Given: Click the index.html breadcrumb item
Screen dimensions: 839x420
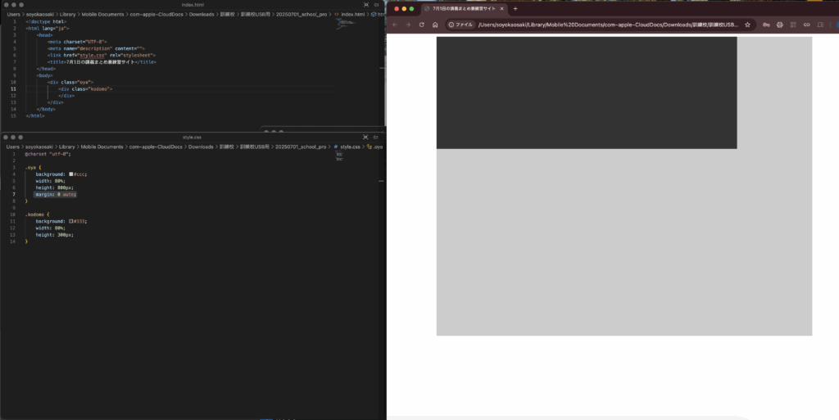Looking at the screenshot, I should click(x=351, y=14).
